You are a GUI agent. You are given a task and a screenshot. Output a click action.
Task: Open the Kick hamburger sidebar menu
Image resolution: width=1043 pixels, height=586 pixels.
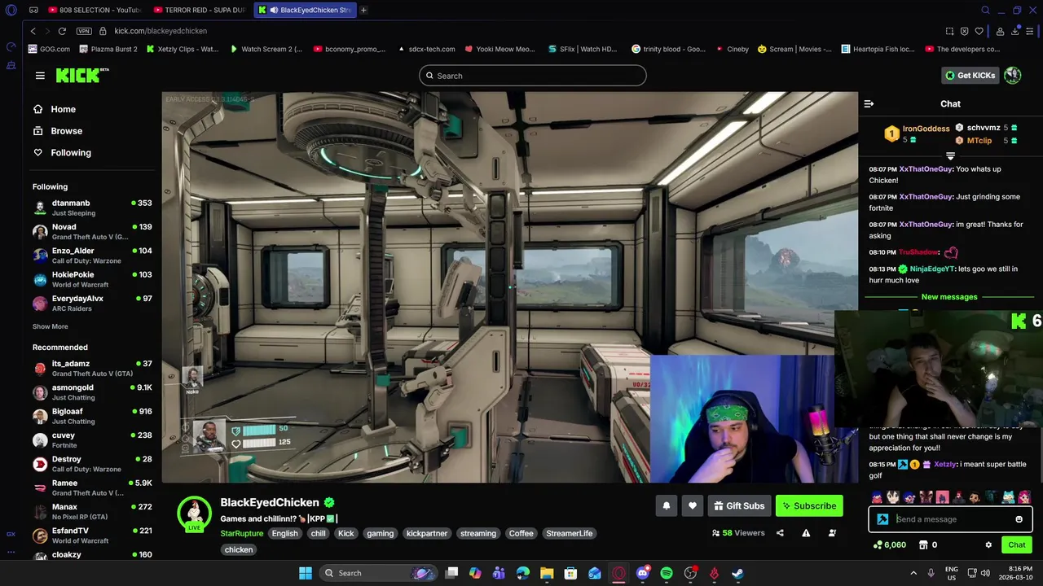pyautogui.click(x=40, y=76)
